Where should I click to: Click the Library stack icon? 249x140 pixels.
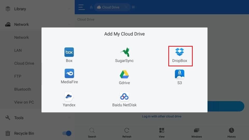tap(8, 9)
